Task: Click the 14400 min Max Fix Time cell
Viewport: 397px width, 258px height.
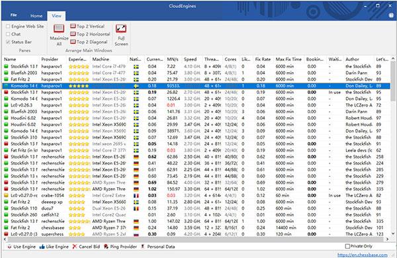Action: click(286, 228)
